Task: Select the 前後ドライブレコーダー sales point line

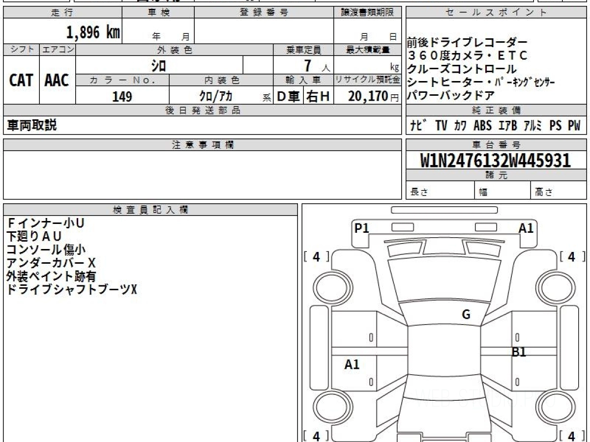Action: pyautogui.click(x=467, y=43)
